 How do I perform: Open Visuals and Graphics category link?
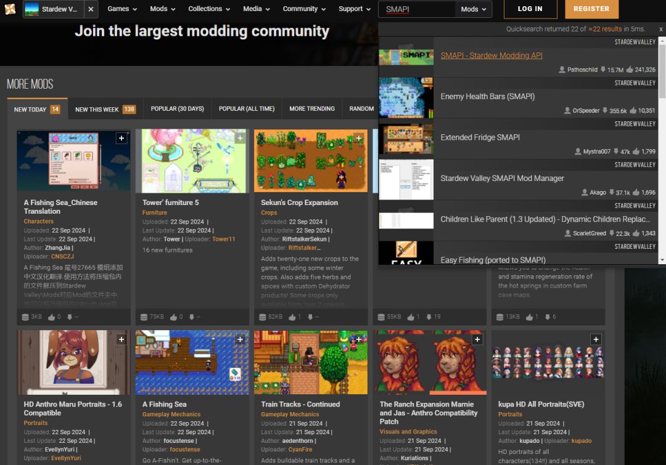click(408, 432)
